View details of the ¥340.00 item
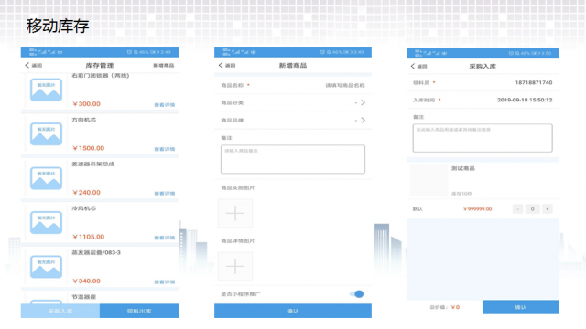Image resolution: width=586 pixels, height=329 pixels. [165, 281]
